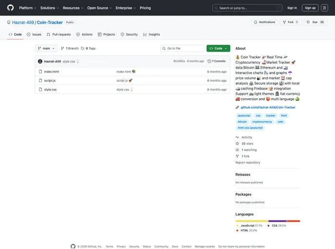This screenshot has height=249, width=335.
Task: Click the Sign up button
Action: (x=310, y=8)
